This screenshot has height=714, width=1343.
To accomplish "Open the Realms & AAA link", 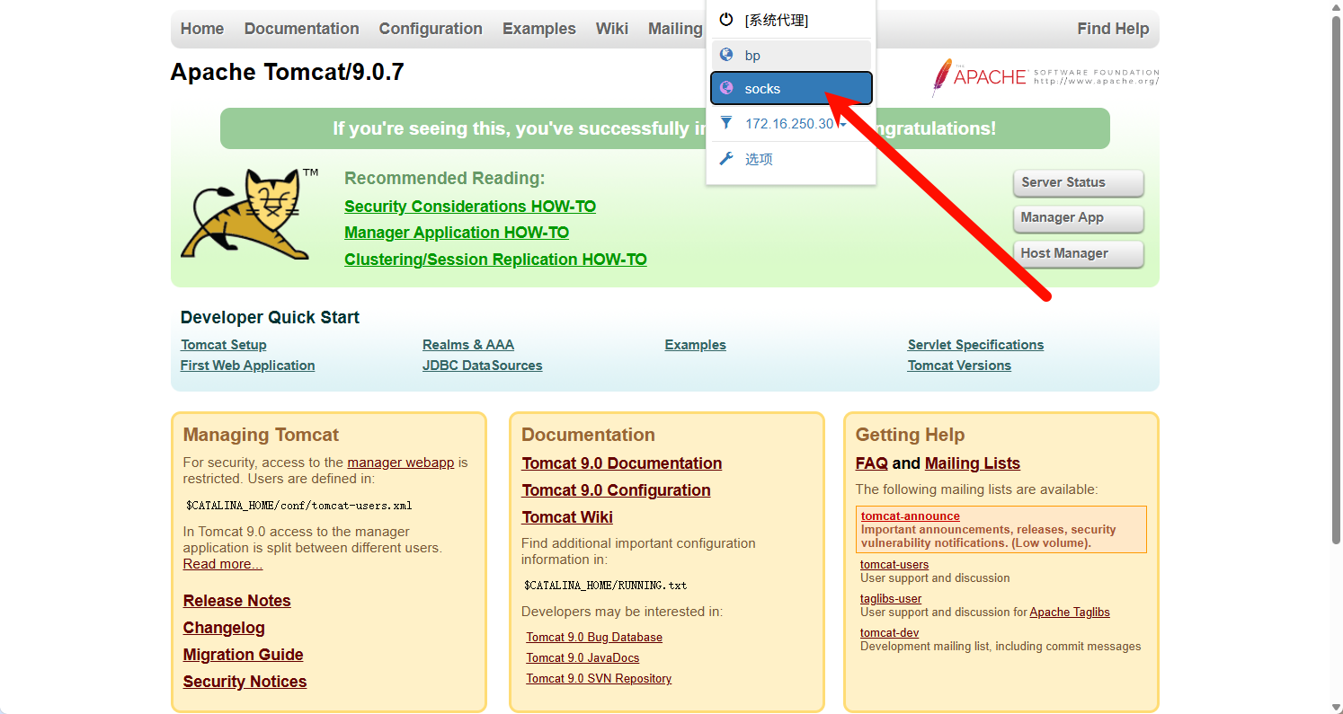I will tap(468, 345).
